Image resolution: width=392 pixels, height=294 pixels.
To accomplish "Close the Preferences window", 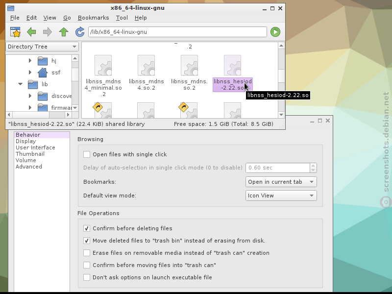I will point(328,121).
